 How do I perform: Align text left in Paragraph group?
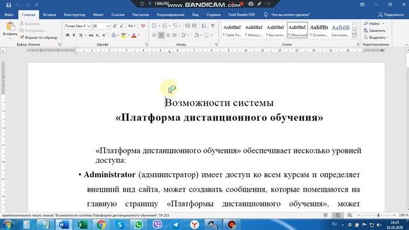coord(155,35)
